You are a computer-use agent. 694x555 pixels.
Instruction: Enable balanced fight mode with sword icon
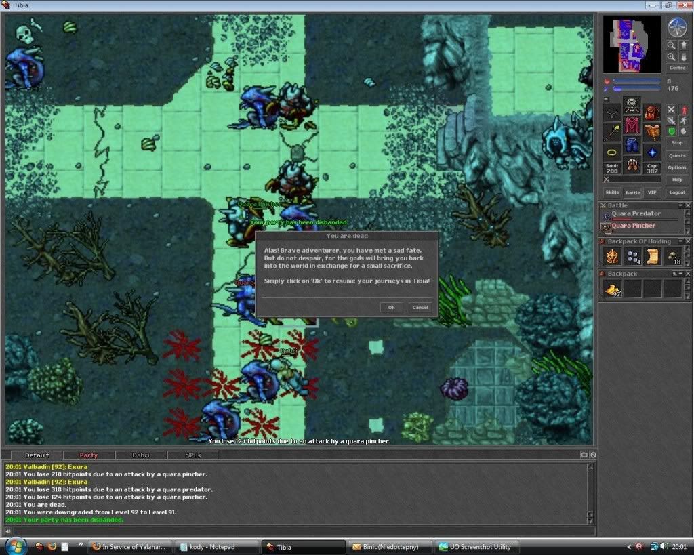[x=671, y=121]
